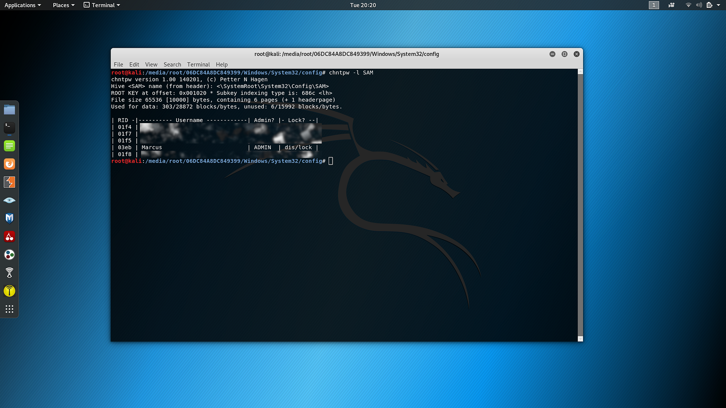Click the "chntpw version 1.00 140201" line
Image resolution: width=726 pixels, height=408 pixels.
(x=189, y=79)
